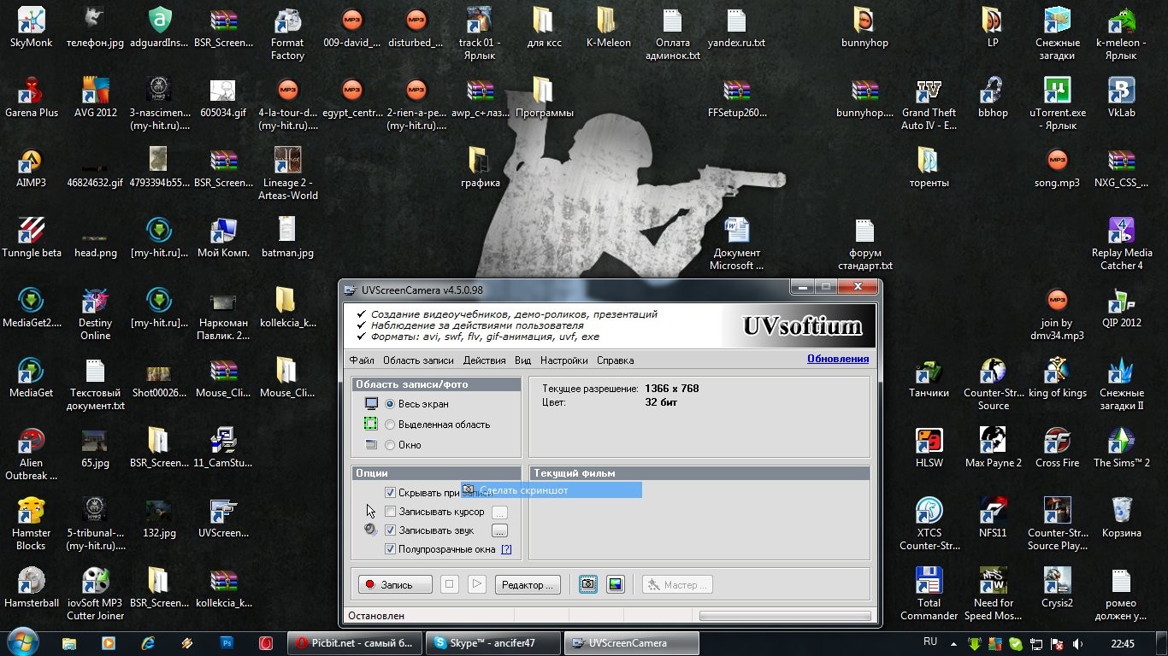Click the stop square button beside Запись

pos(450,584)
